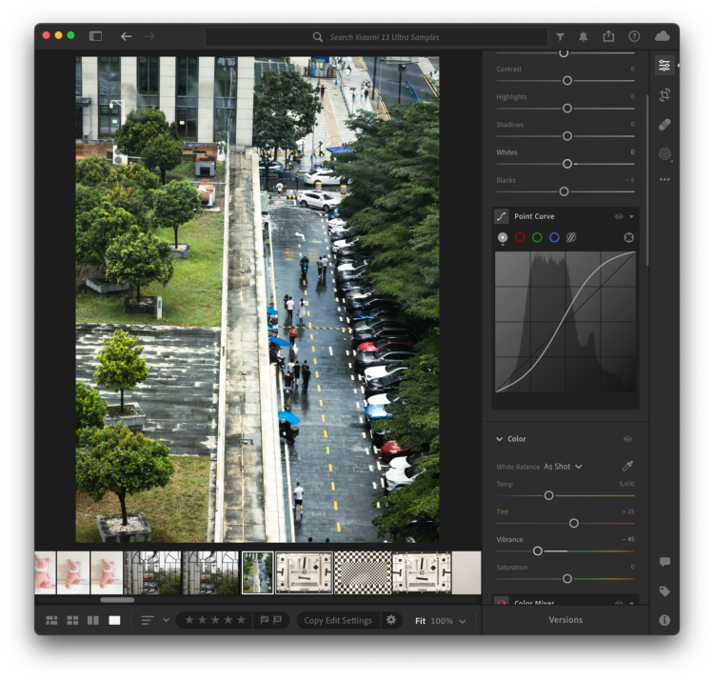Flag photo as picked
This screenshot has height=681, width=714.
click(x=264, y=620)
